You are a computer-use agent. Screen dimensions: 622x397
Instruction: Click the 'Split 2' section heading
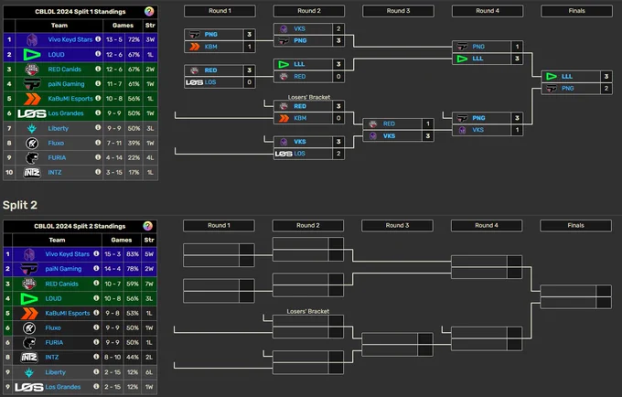[x=20, y=205]
